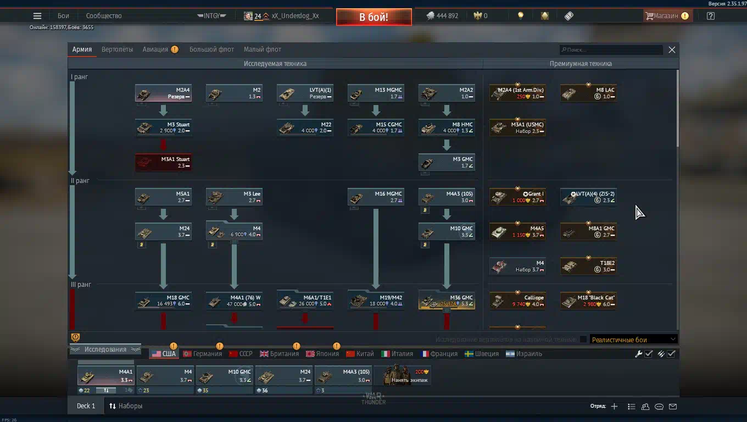Select the M4A3 (105) crew slot

click(x=343, y=376)
